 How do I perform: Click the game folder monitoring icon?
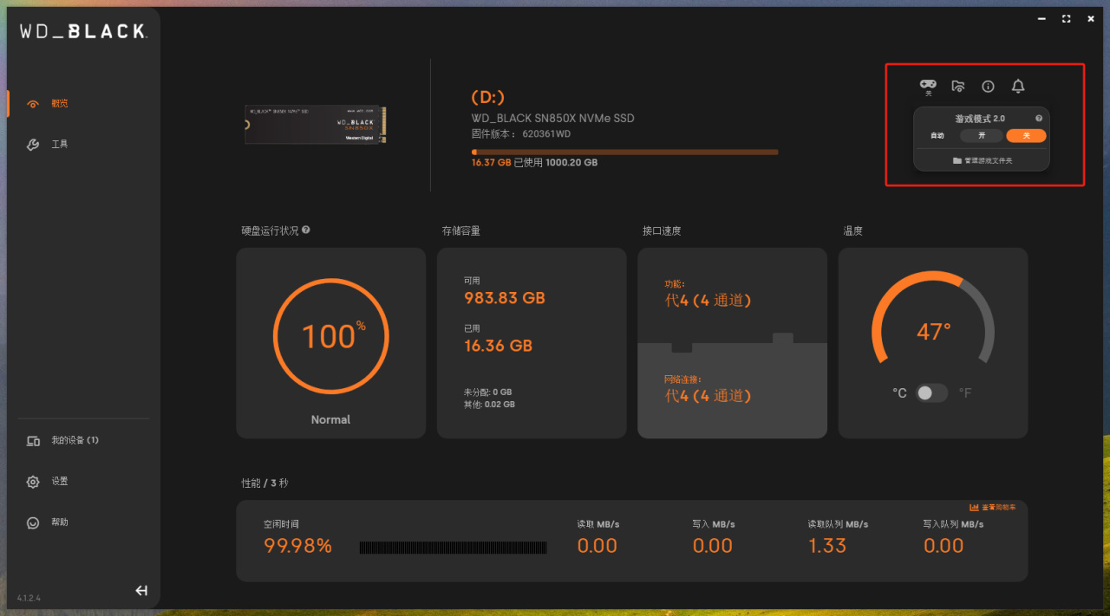[958, 86]
